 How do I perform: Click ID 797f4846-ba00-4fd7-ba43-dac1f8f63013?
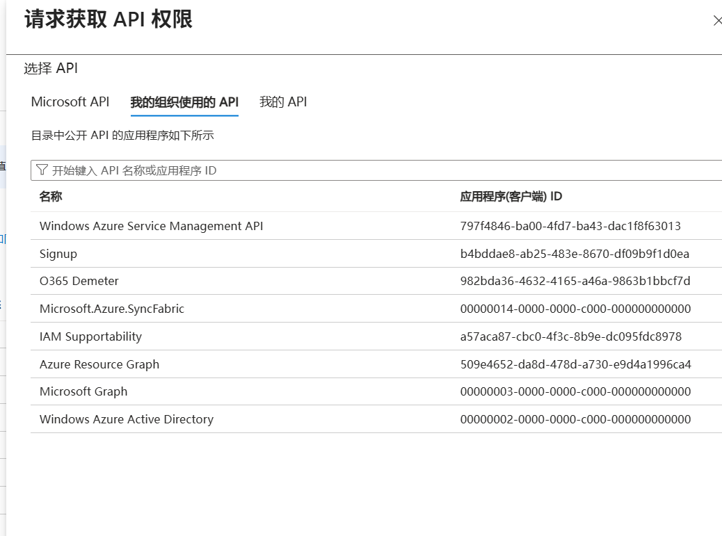click(570, 226)
